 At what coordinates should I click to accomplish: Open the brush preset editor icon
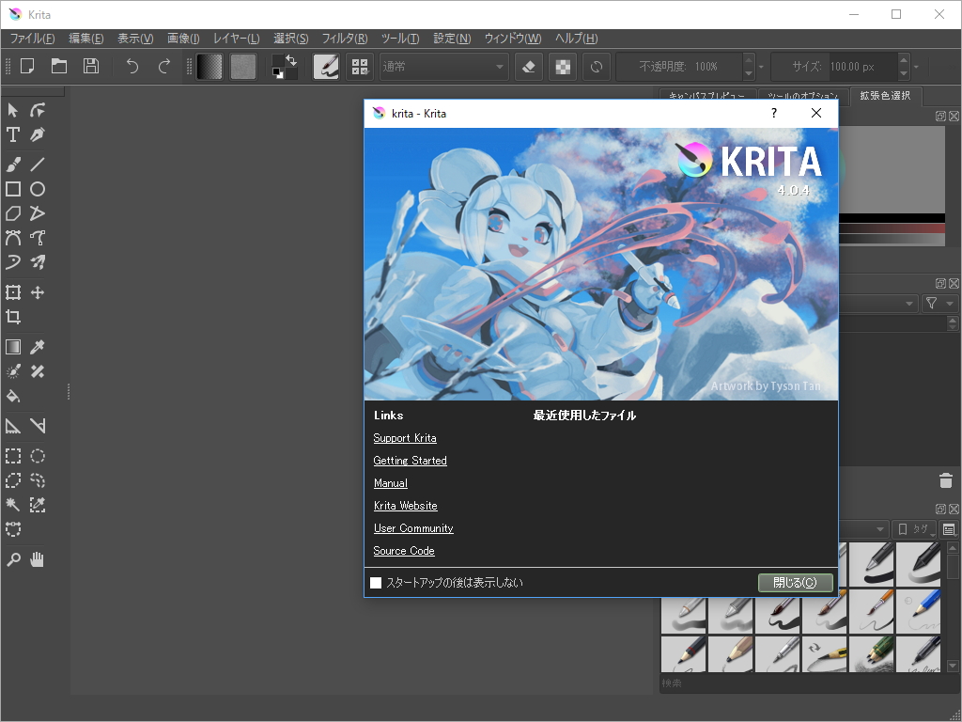(326, 66)
